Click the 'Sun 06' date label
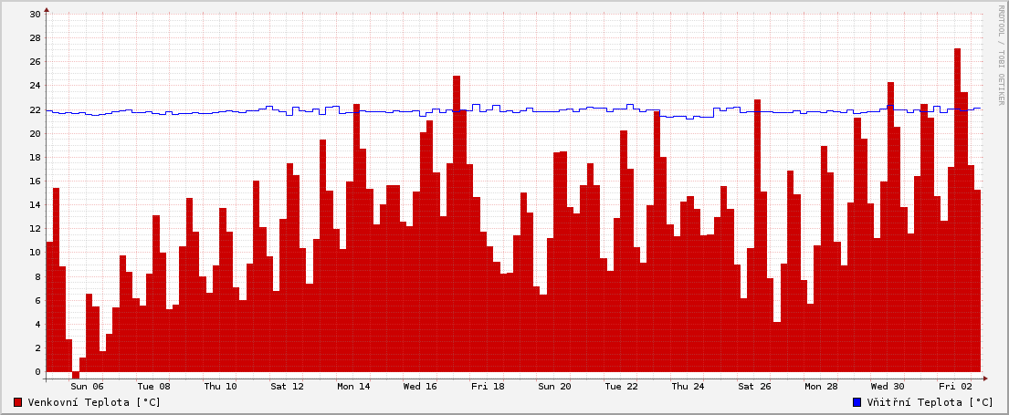 point(87,387)
